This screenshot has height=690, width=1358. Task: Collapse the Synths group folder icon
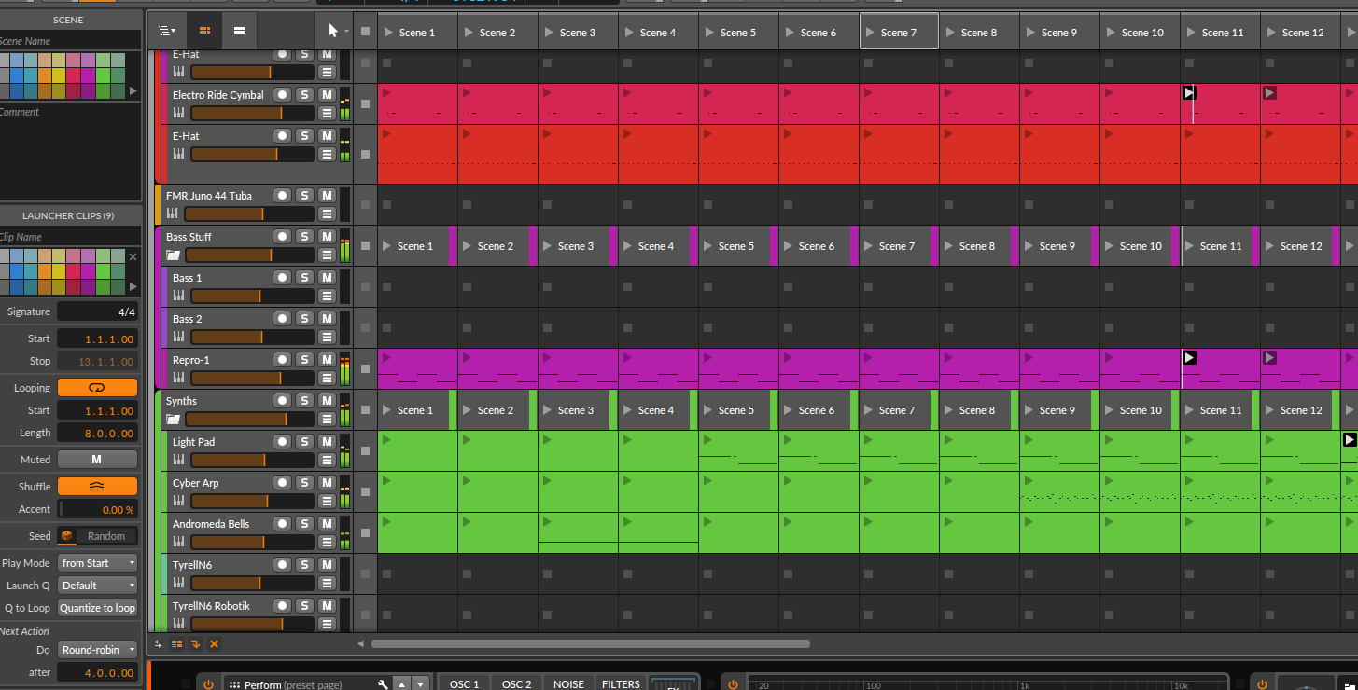pos(174,419)
